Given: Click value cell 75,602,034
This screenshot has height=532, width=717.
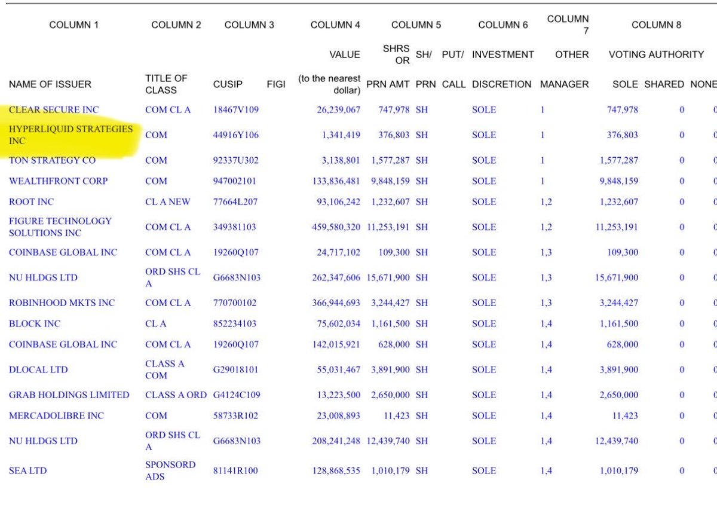Looking at the screenshot, I should click(x=339, y=324).
